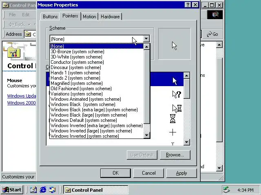Screen dimensions: 261x195
Task: Click the Windows logo throbber icon
Action: [215, 15]
